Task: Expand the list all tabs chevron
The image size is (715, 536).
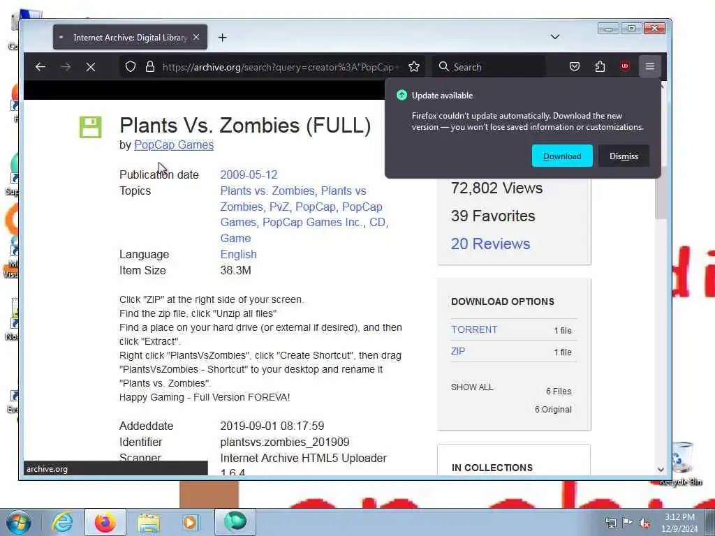Action: [x=555, y=37]
